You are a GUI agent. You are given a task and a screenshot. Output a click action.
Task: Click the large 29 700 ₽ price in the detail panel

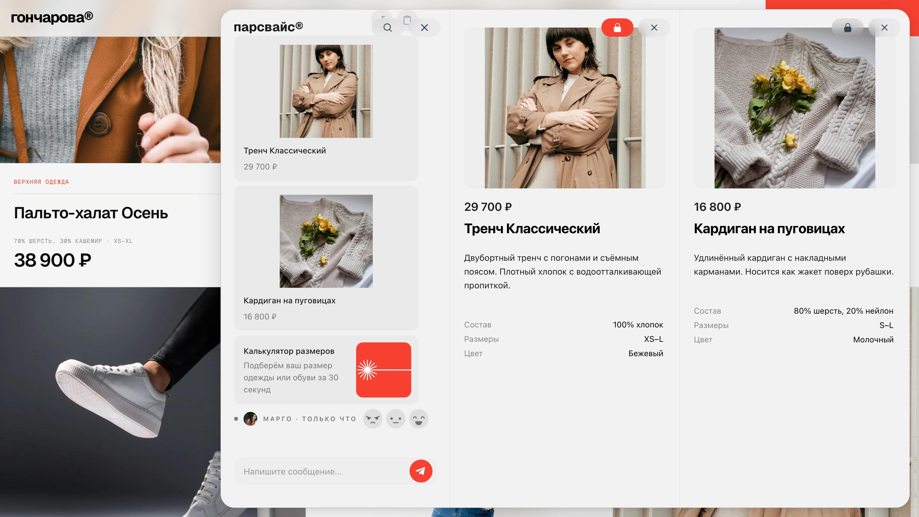(x=488, y=207)
